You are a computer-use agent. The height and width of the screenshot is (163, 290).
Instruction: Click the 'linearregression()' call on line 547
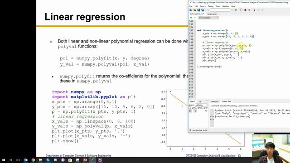(x=209, y=67)
